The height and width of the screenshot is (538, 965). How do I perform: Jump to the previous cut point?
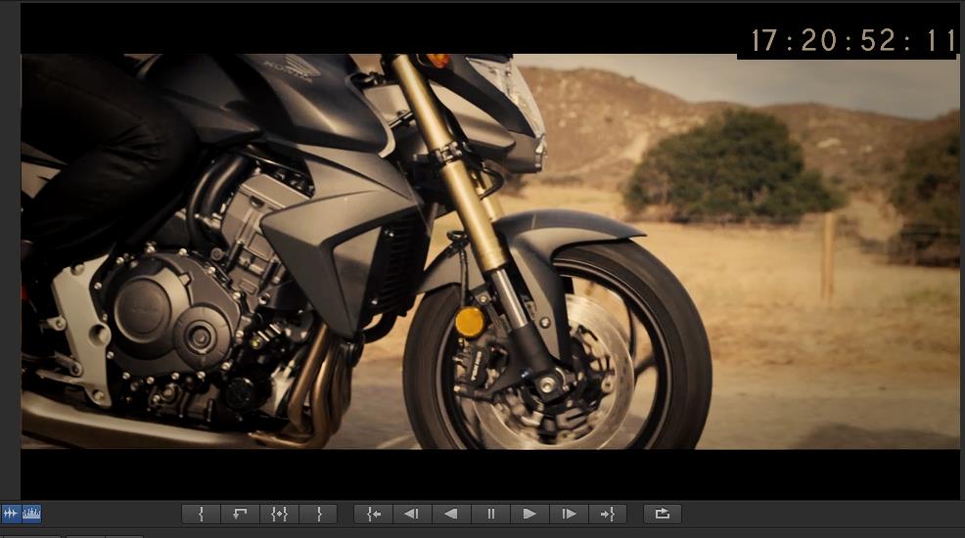click(373, 514)
